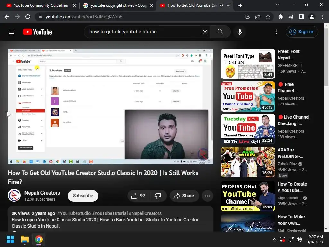Image resolution: width=329 pixels, height=247 pixels.
Task: Share this page from the address bar
Action: pos(258,17)
